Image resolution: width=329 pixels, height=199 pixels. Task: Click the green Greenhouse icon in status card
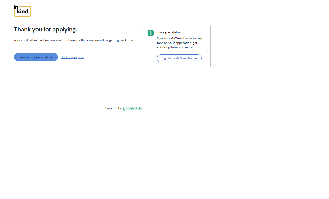pos(151,33)
